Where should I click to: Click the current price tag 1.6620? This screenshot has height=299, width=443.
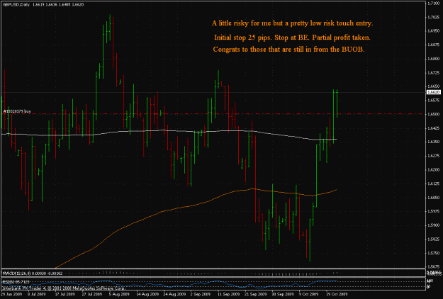433,92
